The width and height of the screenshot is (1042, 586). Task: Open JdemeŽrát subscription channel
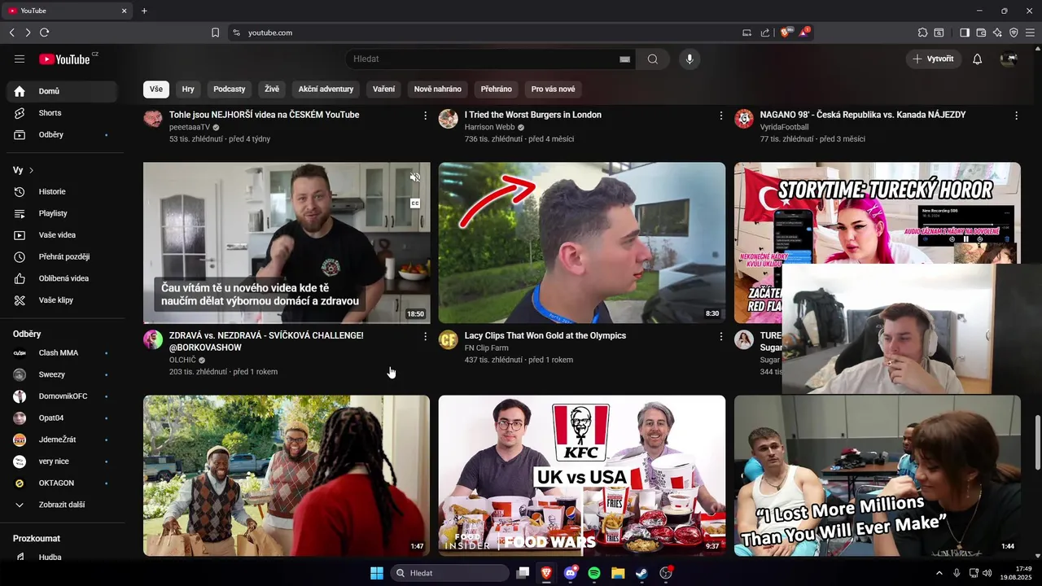pos(62,439)
